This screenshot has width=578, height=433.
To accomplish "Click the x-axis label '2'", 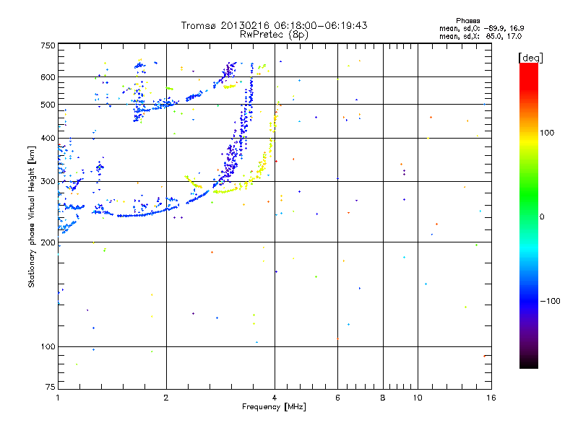I will (166, 398).
